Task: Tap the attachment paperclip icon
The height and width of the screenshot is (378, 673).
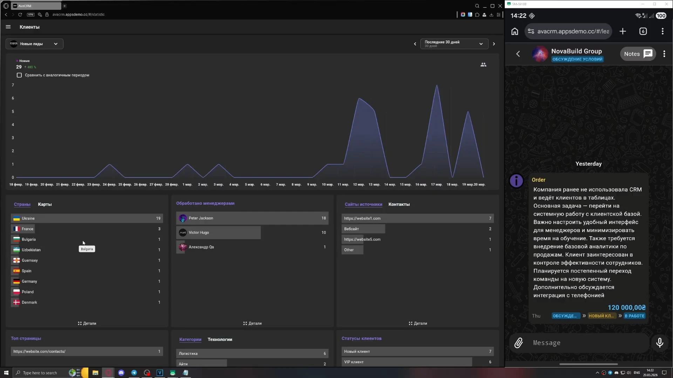Action: pos(518,343)
